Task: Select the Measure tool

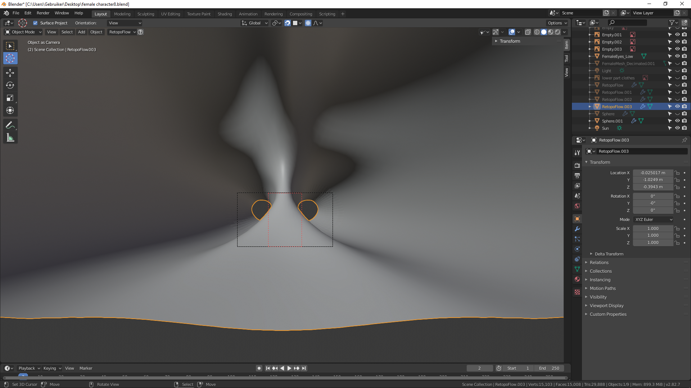Action: [x=10, y=138]
